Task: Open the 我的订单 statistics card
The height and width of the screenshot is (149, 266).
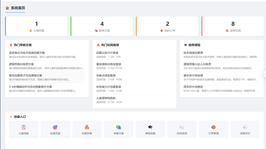Action: pyautogui.click(x=167, y=26)
